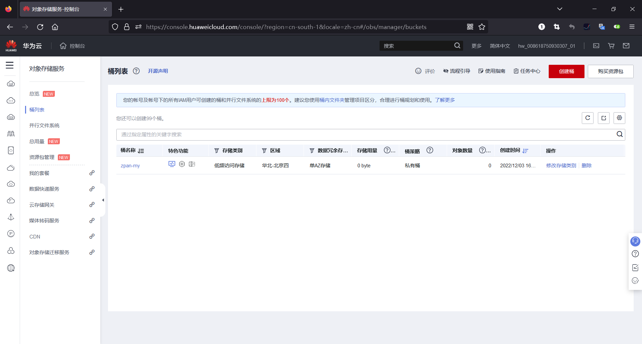This screenshot has height=344, width=642.
Task: Click the floating smiley rating icon
Action: coord(635,281)
